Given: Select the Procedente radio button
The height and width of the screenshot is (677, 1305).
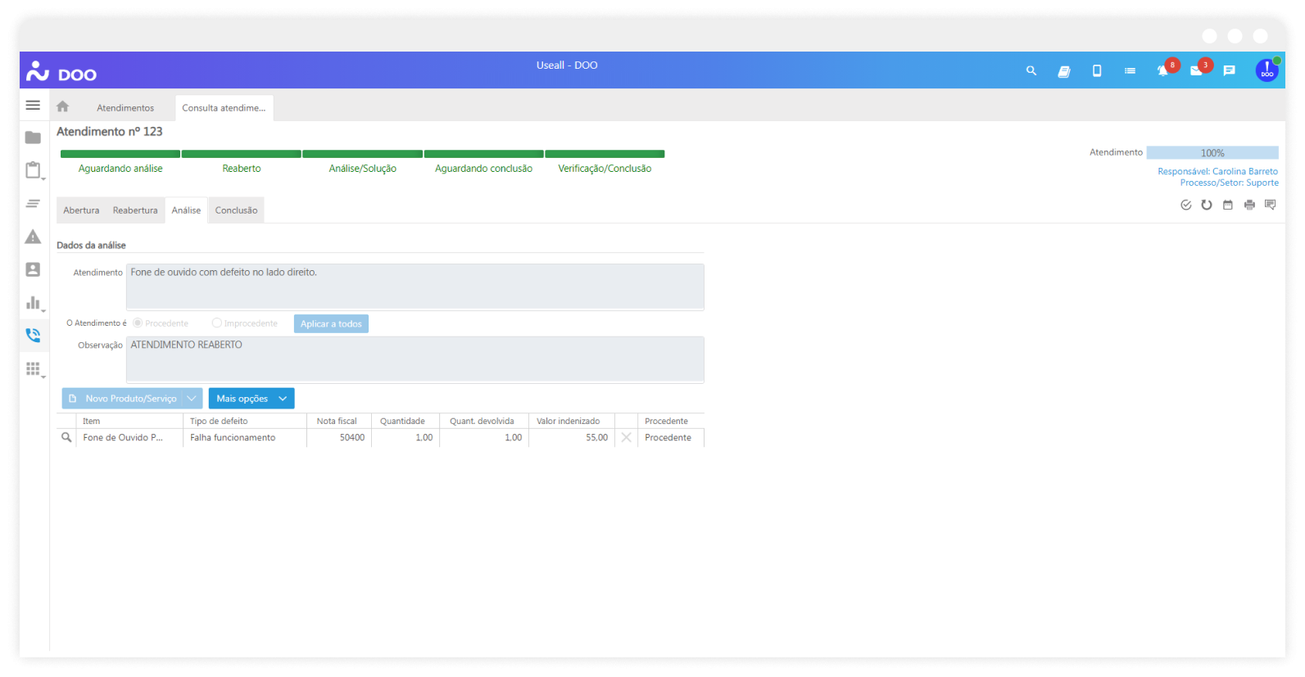Looking at the screenshot, I should (138, 323).
